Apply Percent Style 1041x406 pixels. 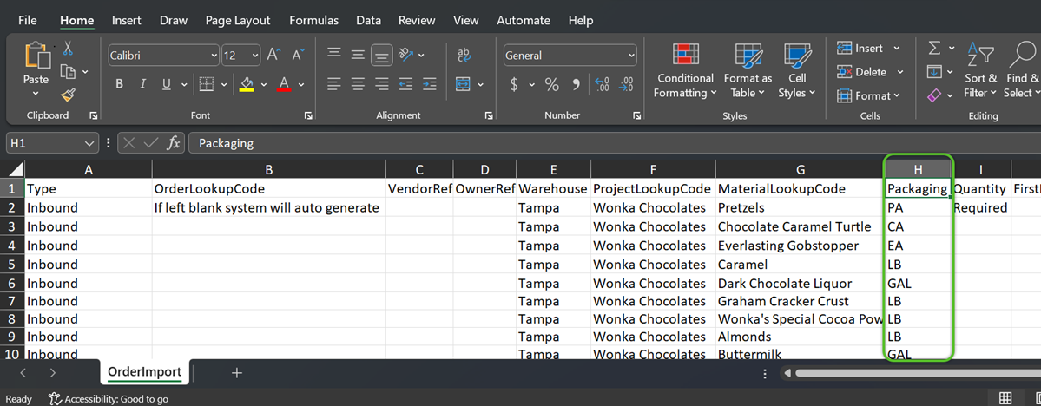[551, 84]
